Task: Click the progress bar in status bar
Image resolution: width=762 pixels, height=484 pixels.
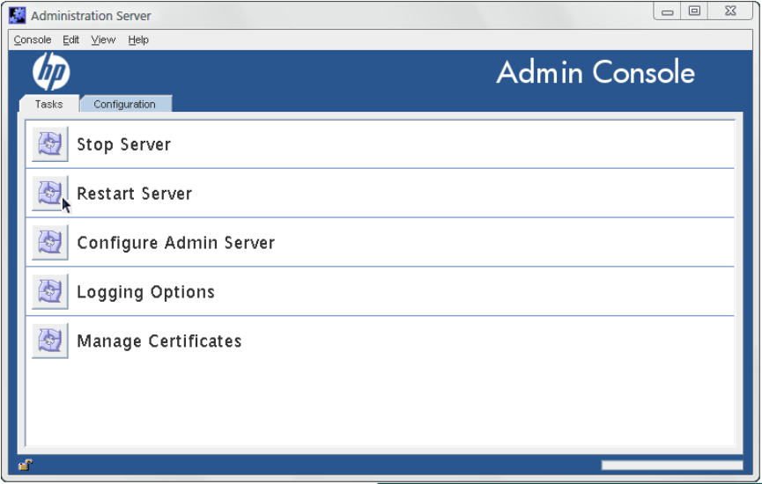Action: coord(672,466)
